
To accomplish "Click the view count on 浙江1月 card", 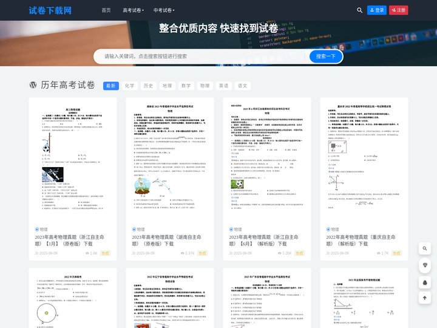I will point(92,253).
